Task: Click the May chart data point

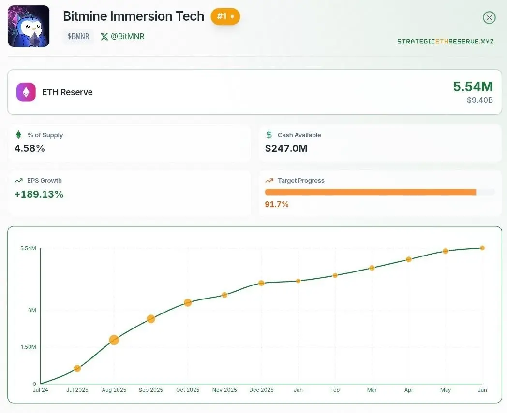Action: (445, 251)
